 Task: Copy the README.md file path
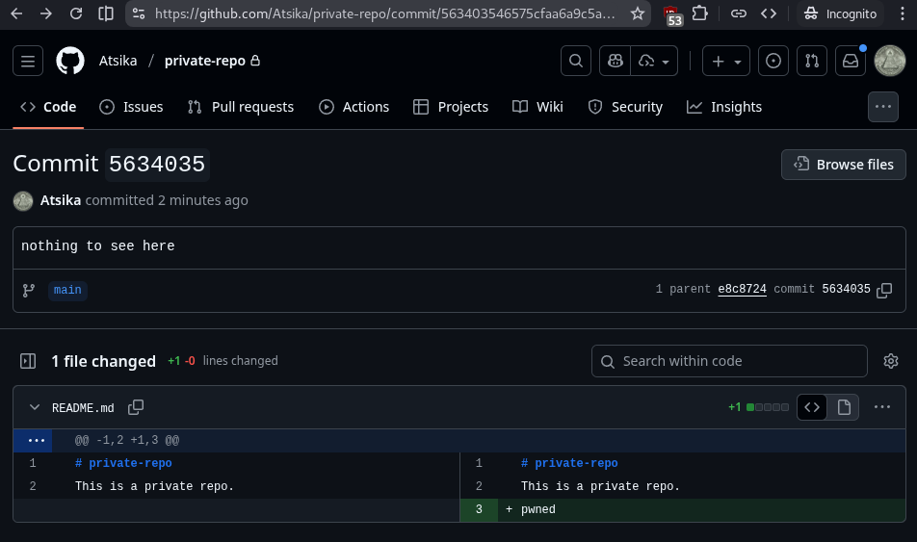pyautogui.click(x=136, y=407)
